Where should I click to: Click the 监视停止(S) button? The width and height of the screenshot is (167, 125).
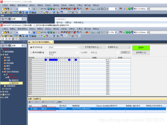pyautogui.click(x=141, y=52)
